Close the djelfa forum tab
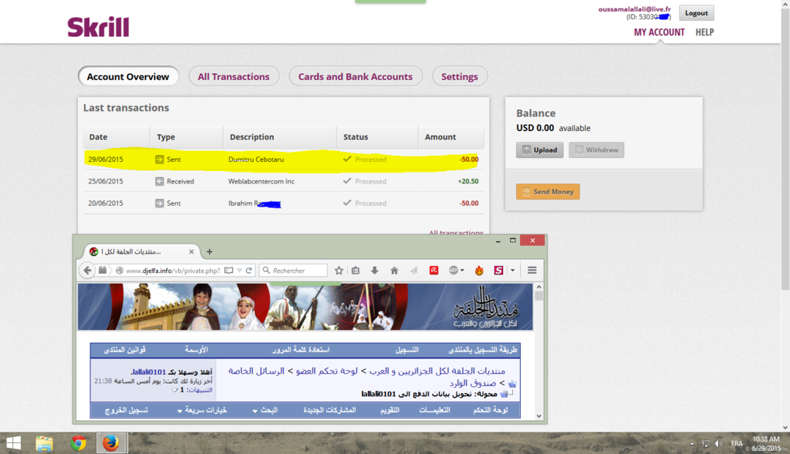The height and width of the screenshot is (454, 790). point(191,251)
